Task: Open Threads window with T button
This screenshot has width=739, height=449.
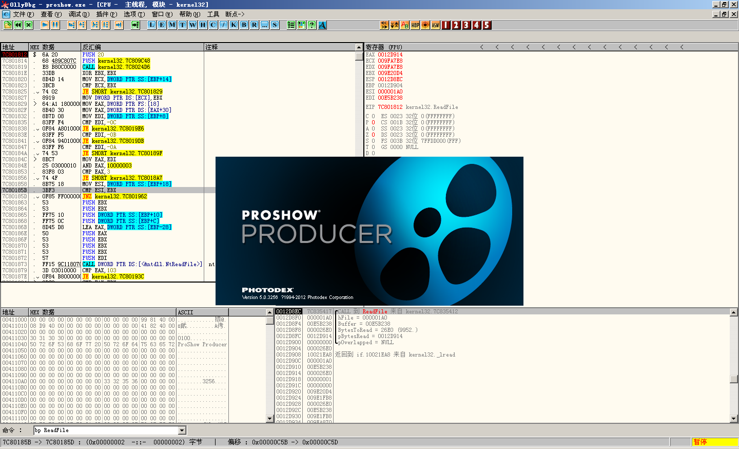Action: pos(182,25)
